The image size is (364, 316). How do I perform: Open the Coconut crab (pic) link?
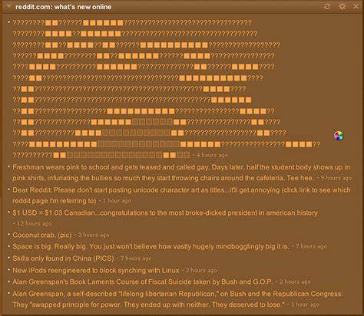coord(42,235)
